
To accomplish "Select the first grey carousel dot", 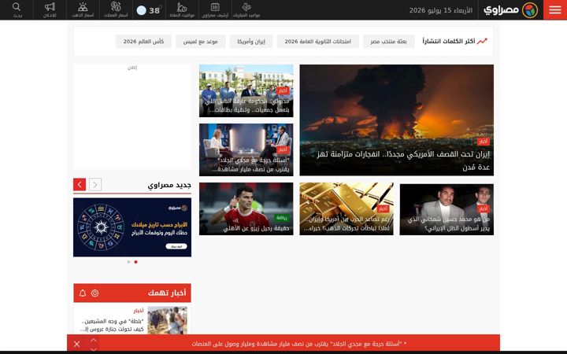I will click(x=128, y=262).
